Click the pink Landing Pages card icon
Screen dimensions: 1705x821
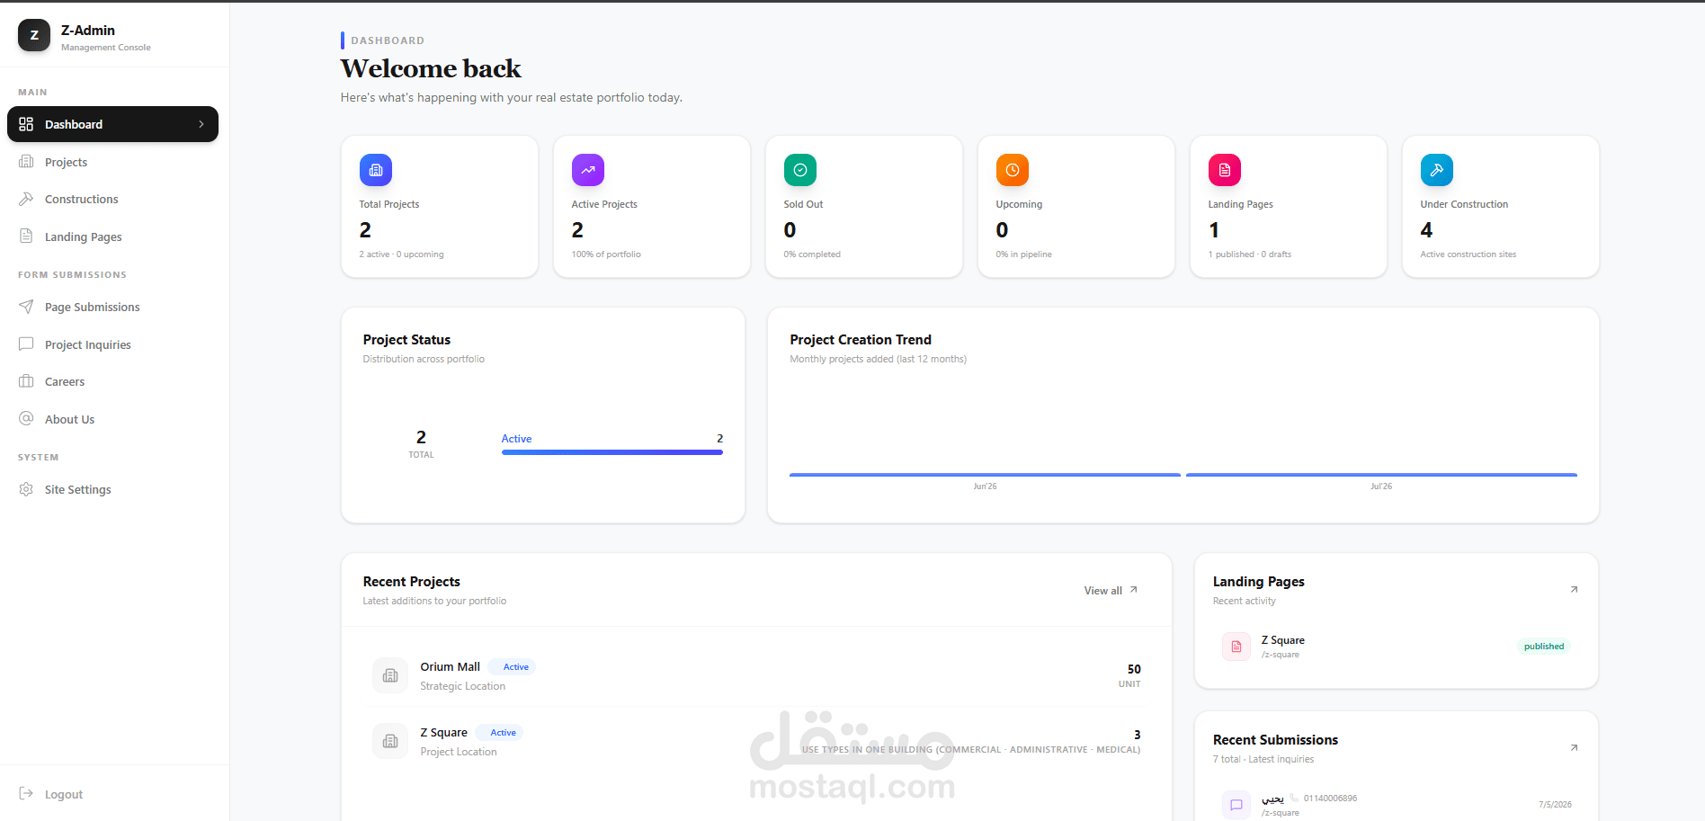[x=1225, y=170]
